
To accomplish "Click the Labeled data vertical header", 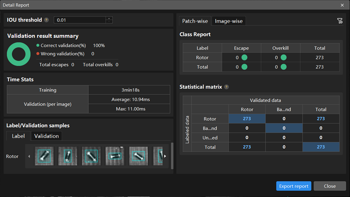I will pos(187,130).
